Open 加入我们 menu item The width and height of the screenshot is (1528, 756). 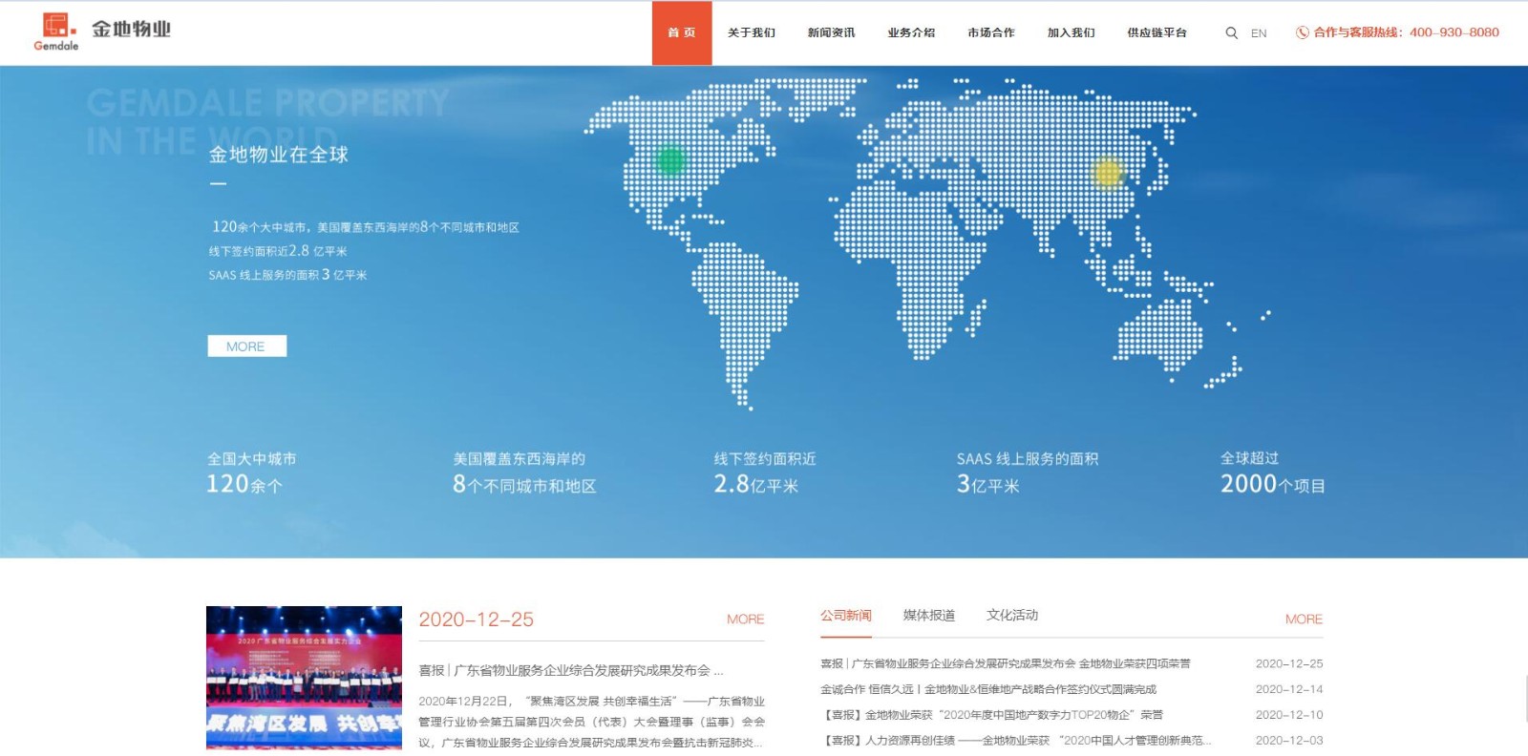click(1071, 32)
